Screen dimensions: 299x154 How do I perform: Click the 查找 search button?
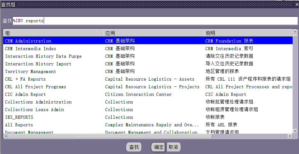click(x=134, y=147)
